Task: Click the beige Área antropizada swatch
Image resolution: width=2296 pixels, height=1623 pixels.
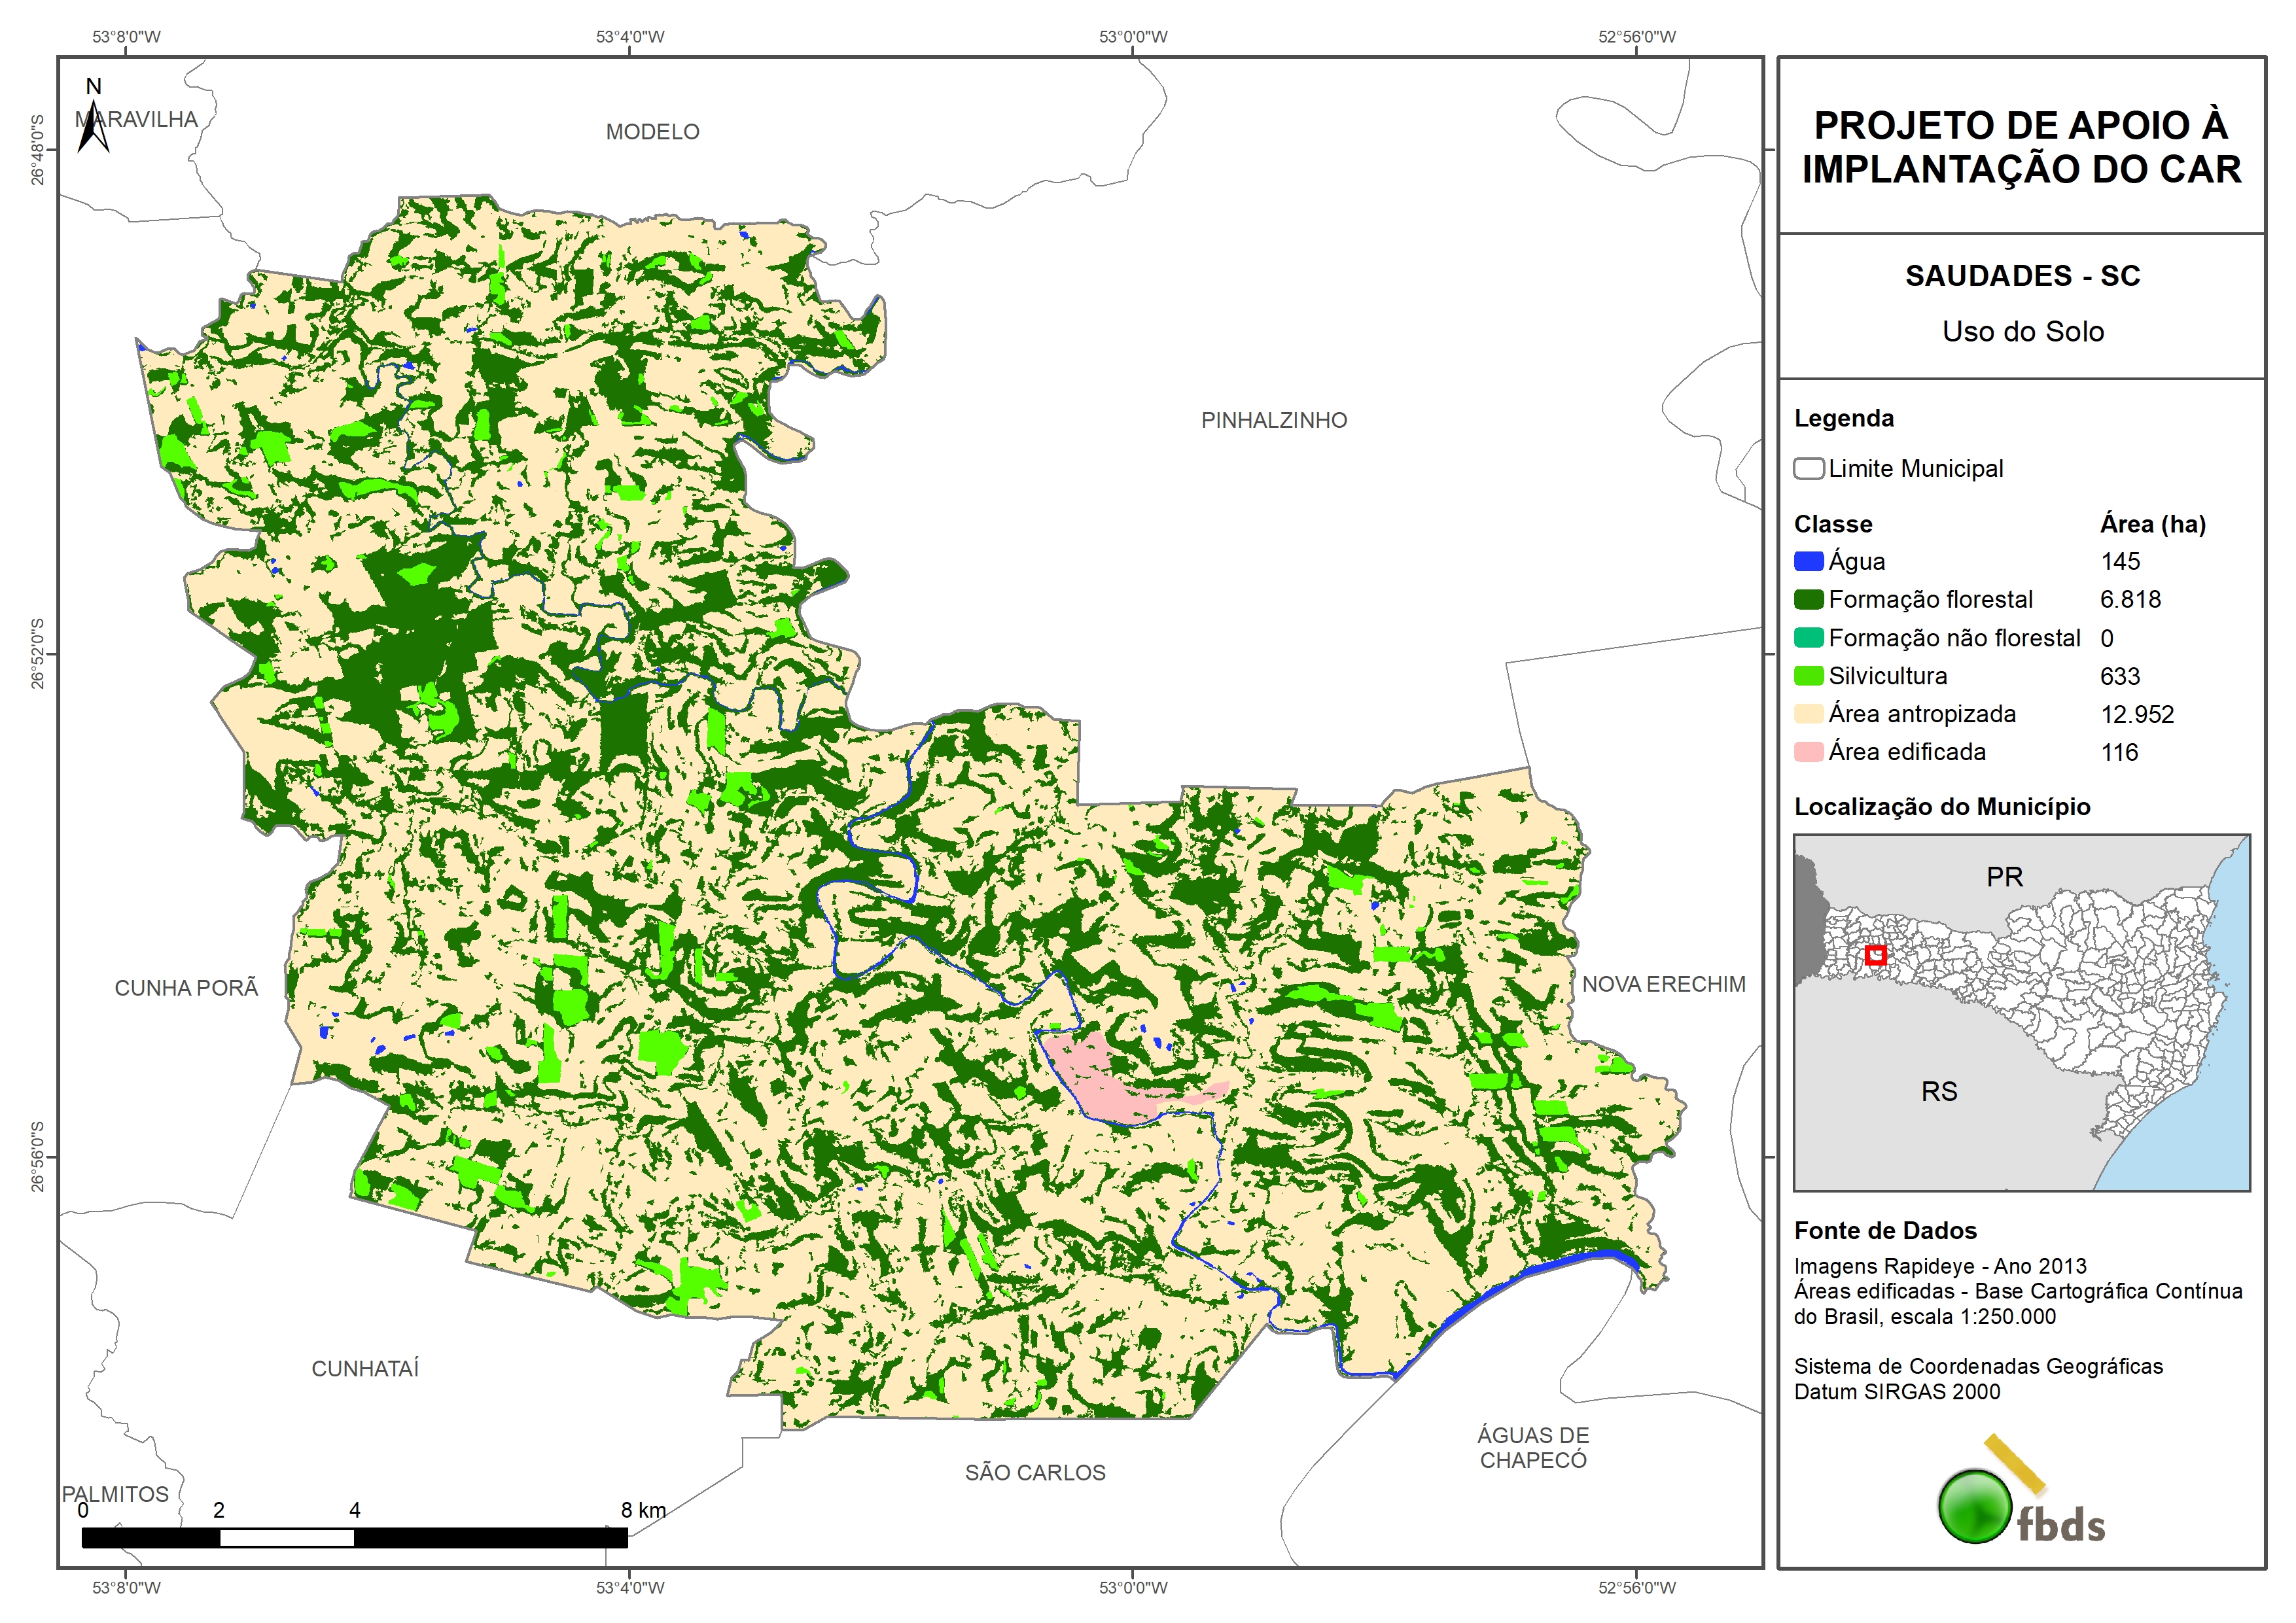Action: (1808, 714)
